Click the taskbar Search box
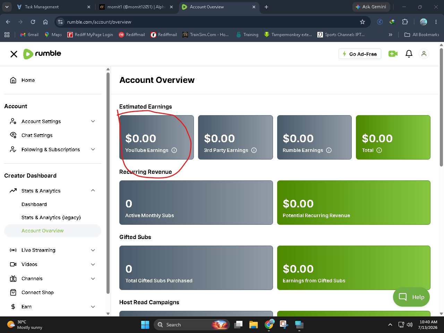The width and height of the screenshot is (444, 333). 191,325
